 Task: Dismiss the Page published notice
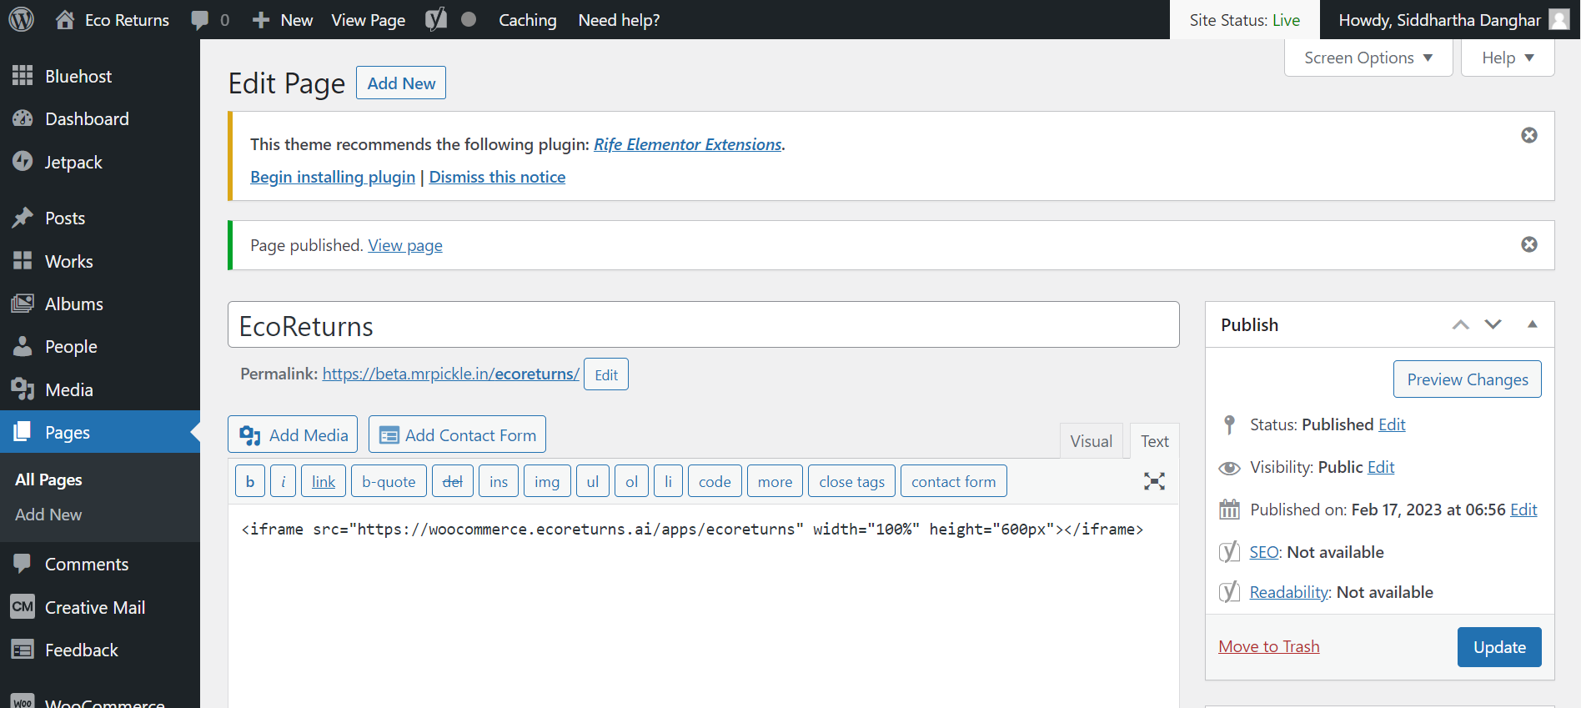click(x=1529, y=244)
